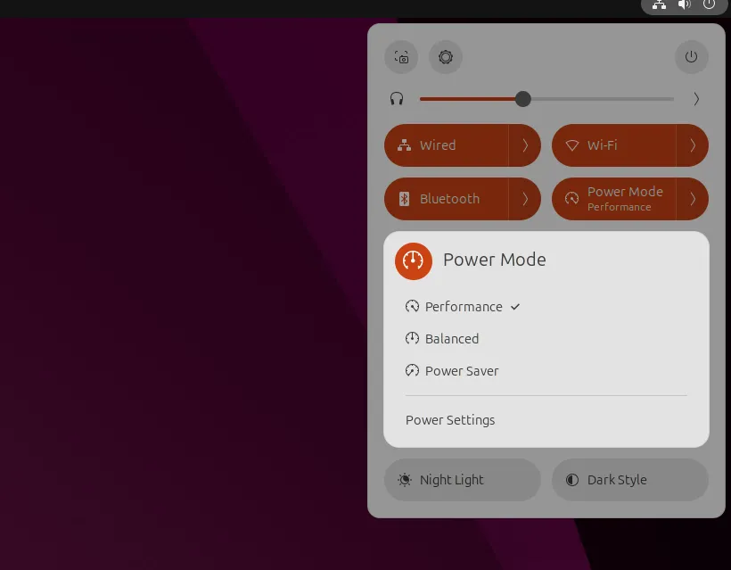Select the Power Saver mode
This screenshot has width=731, height=570.
(x=546, y=371)
